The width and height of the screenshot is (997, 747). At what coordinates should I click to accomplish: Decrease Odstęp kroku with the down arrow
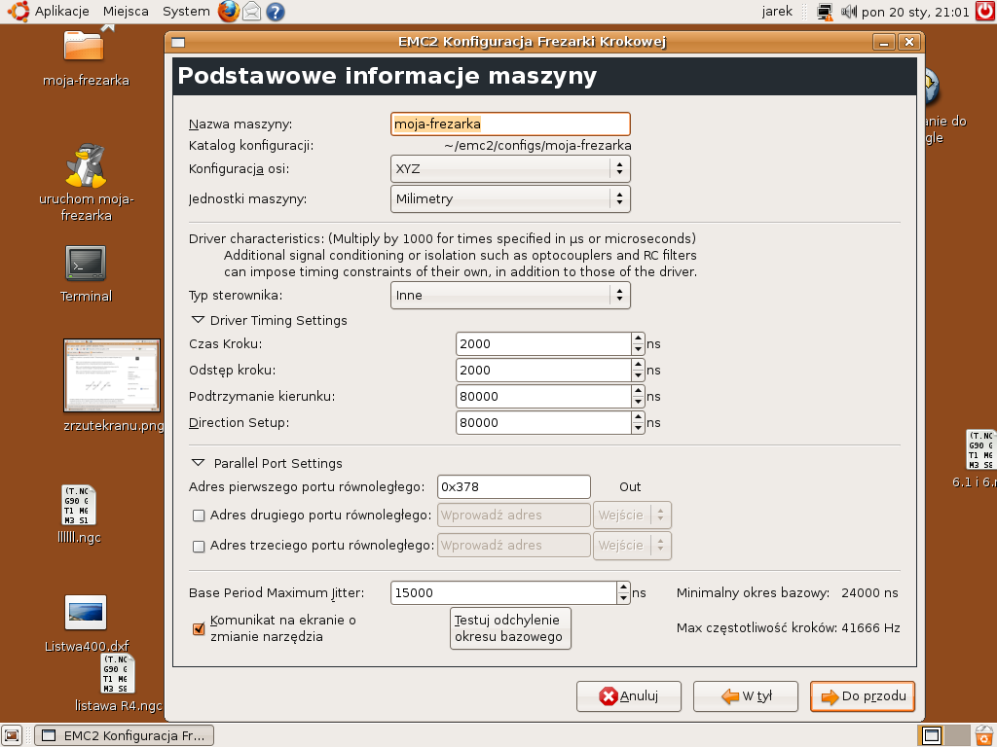click(639, 376)
